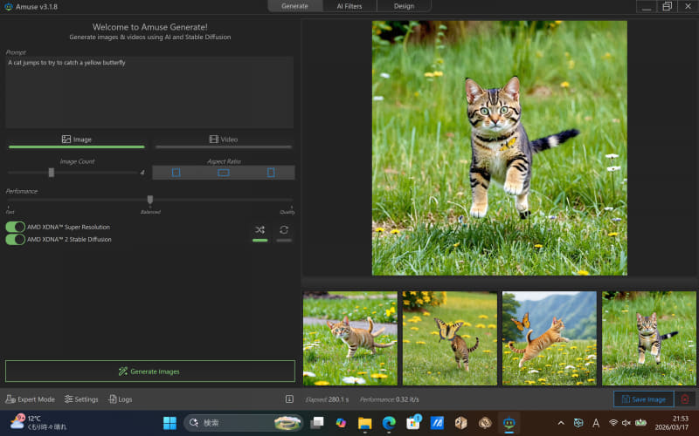The width and height of the screenshot is (699, 436).
Task: Click the battery status tray icon
Action: point(640,423)
